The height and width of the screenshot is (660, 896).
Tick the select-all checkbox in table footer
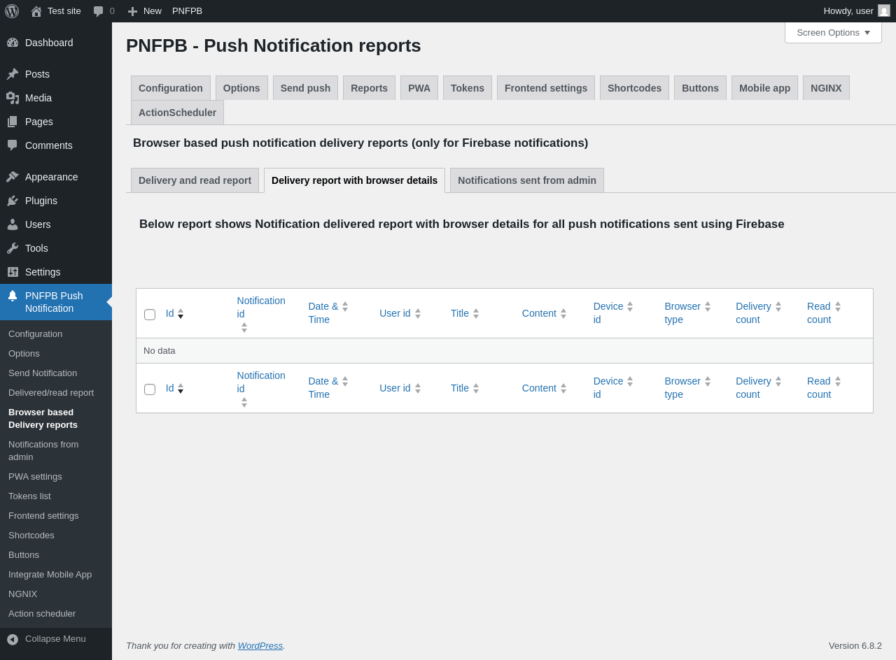click(x=150, y=389)
